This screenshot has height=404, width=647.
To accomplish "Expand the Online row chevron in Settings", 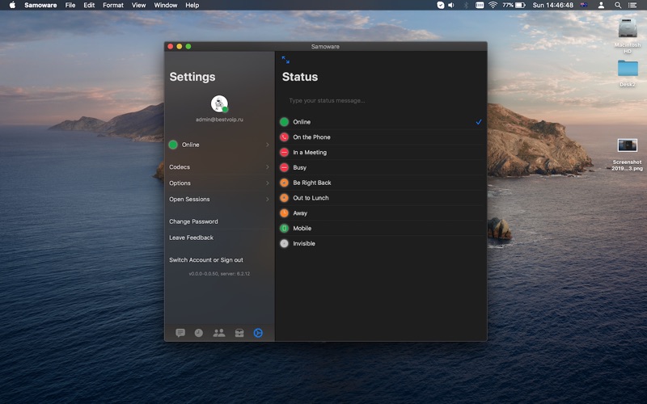I will pyautogui.click(x=268, y=145).
